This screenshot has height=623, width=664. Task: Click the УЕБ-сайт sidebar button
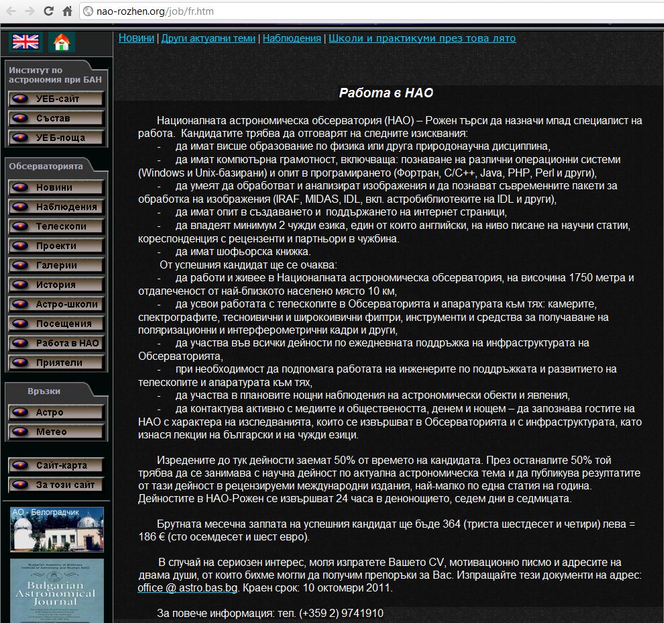[x=56, y=99]
